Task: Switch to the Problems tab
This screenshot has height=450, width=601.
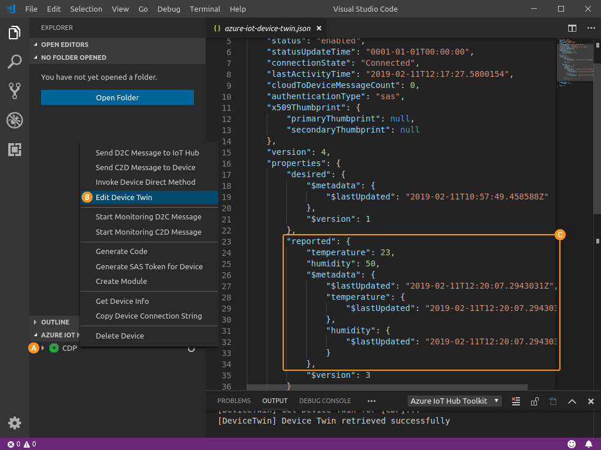Action: point(234,401)
